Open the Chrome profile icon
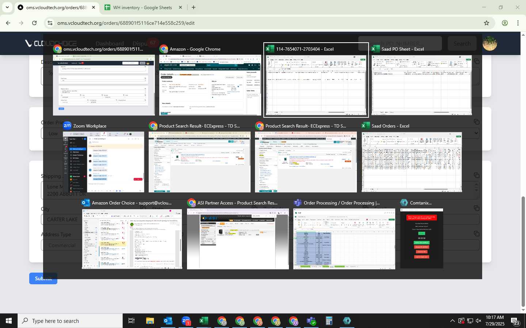This screenshot has height=328, width=526. 505,23
